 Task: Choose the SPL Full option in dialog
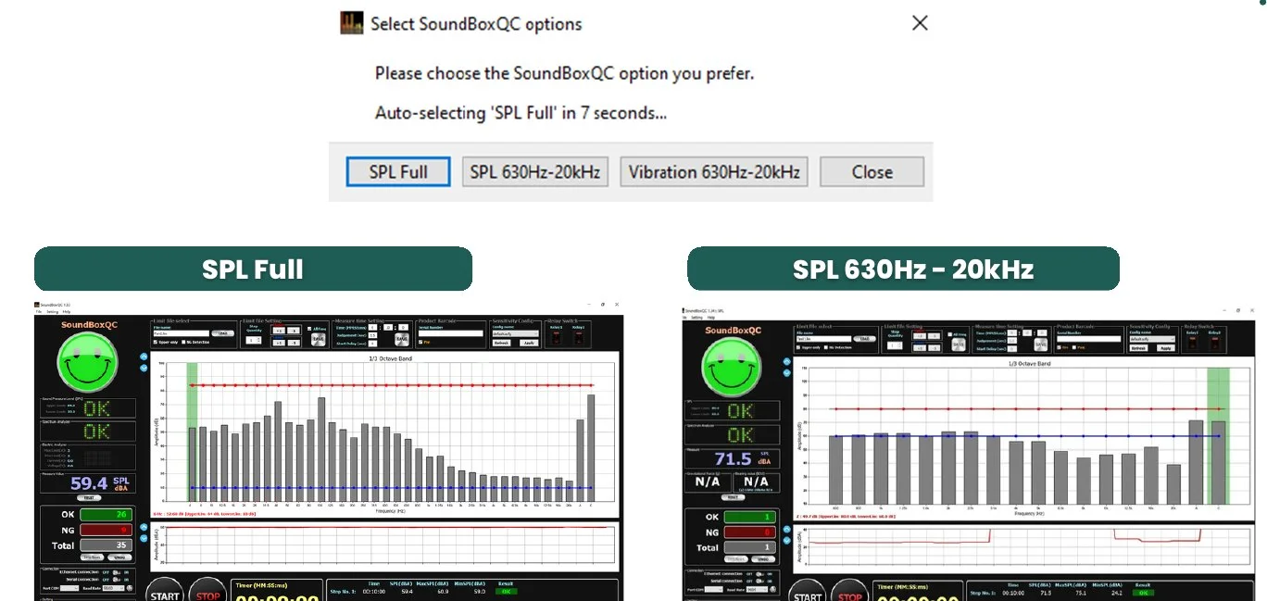398,171
